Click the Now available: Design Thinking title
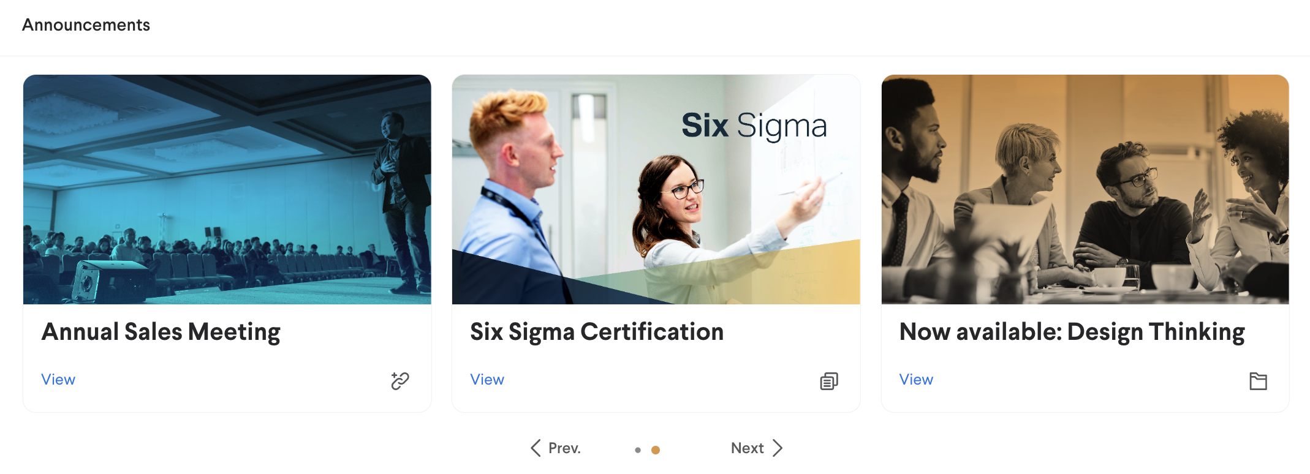Viewport: 1310px width, 474px height. point(1072,332)
